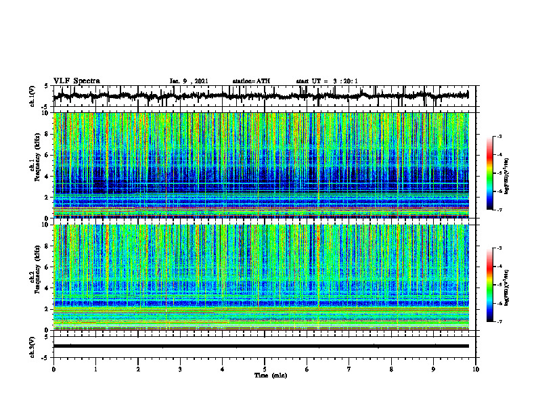This screenshot has width=536, height=414.
Task: Click inside the ch.1 spectrogram panel
Action: 261,165
